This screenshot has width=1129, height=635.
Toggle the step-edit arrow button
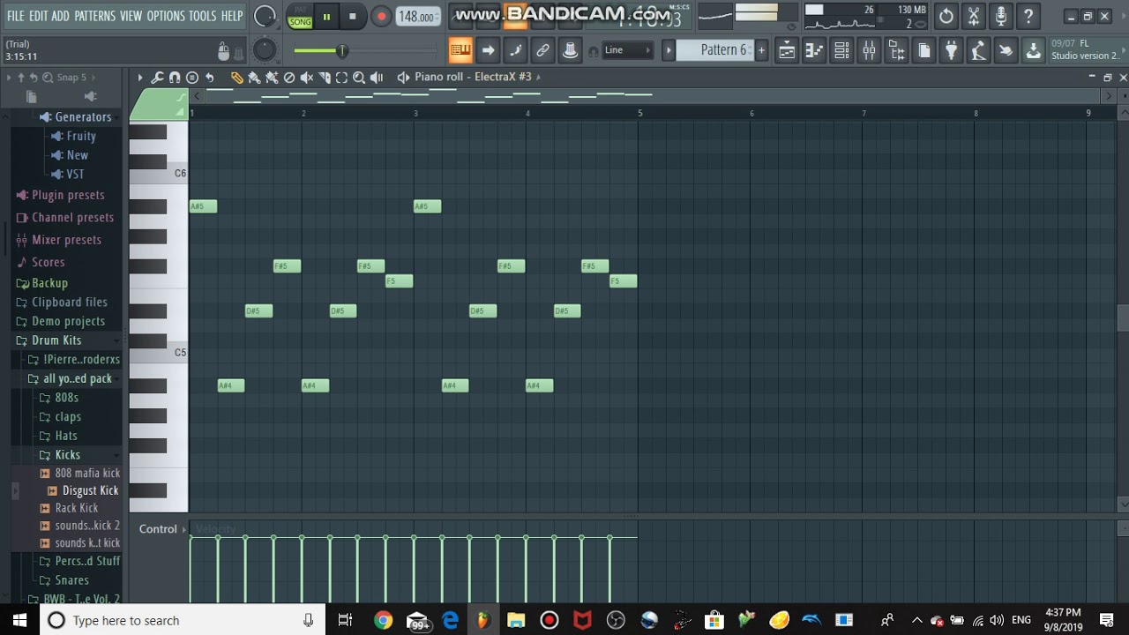(488, 50)
